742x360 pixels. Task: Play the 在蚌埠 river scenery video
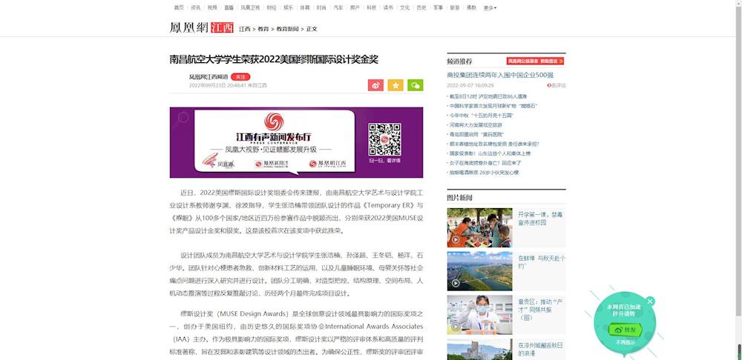pyautogui.click(x=479, y=270)
